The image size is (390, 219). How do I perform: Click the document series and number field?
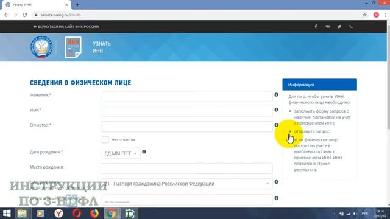[187, 200]
